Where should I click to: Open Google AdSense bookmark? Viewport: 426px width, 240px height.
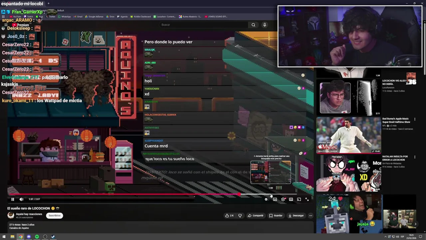(94, 17)
